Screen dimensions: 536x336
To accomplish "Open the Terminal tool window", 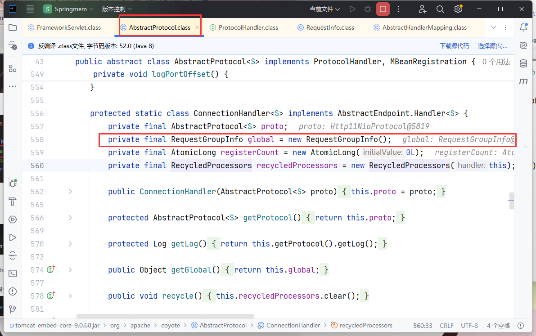I will pyautogui.click(x=13, y=273).
